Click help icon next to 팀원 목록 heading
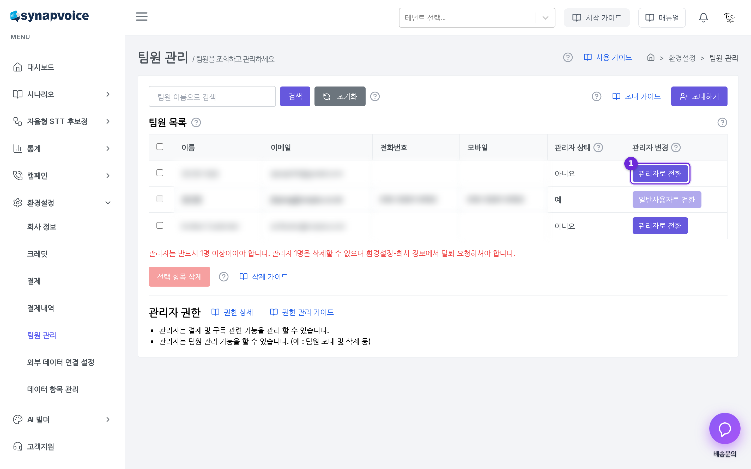 click(x=196, y=122)
